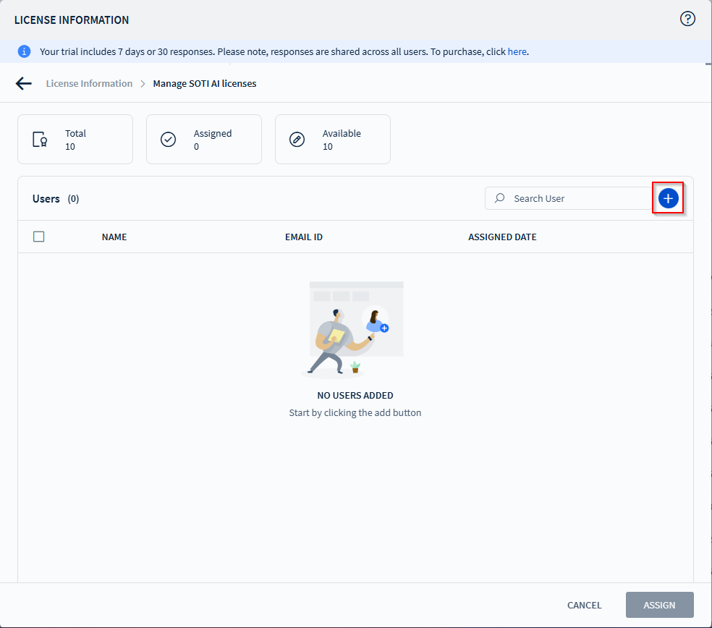Toggle the select all users checkbox
This screenshot has width=712, height=628.
click(x=39, y=237)
